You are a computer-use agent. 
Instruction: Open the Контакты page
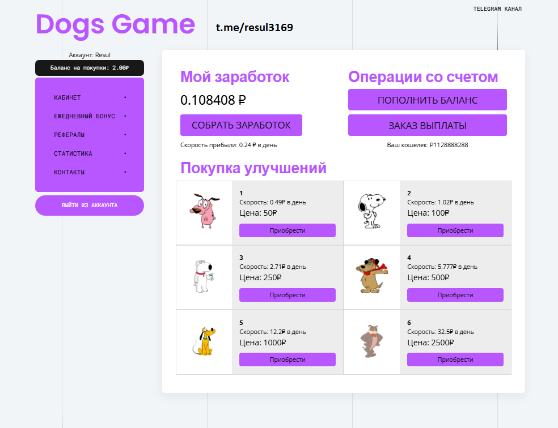tap(90, 172)
